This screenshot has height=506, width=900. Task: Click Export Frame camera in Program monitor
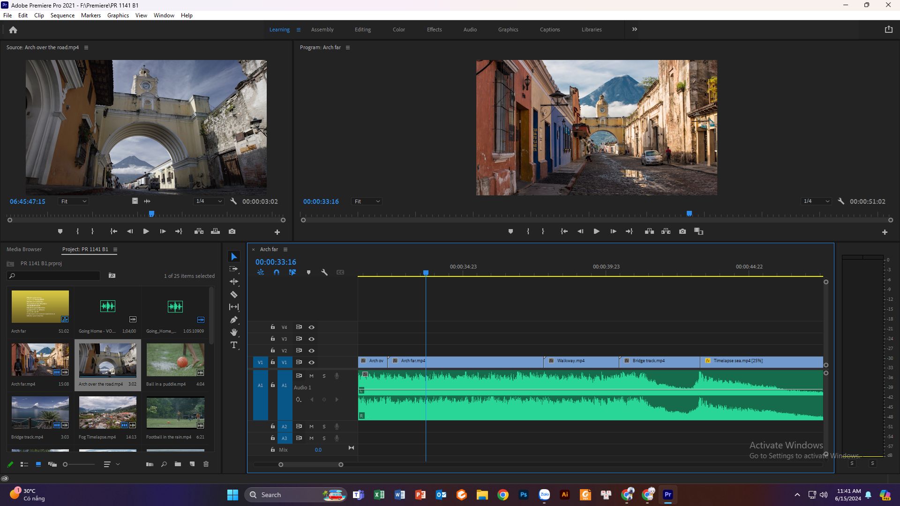[682, 231]
